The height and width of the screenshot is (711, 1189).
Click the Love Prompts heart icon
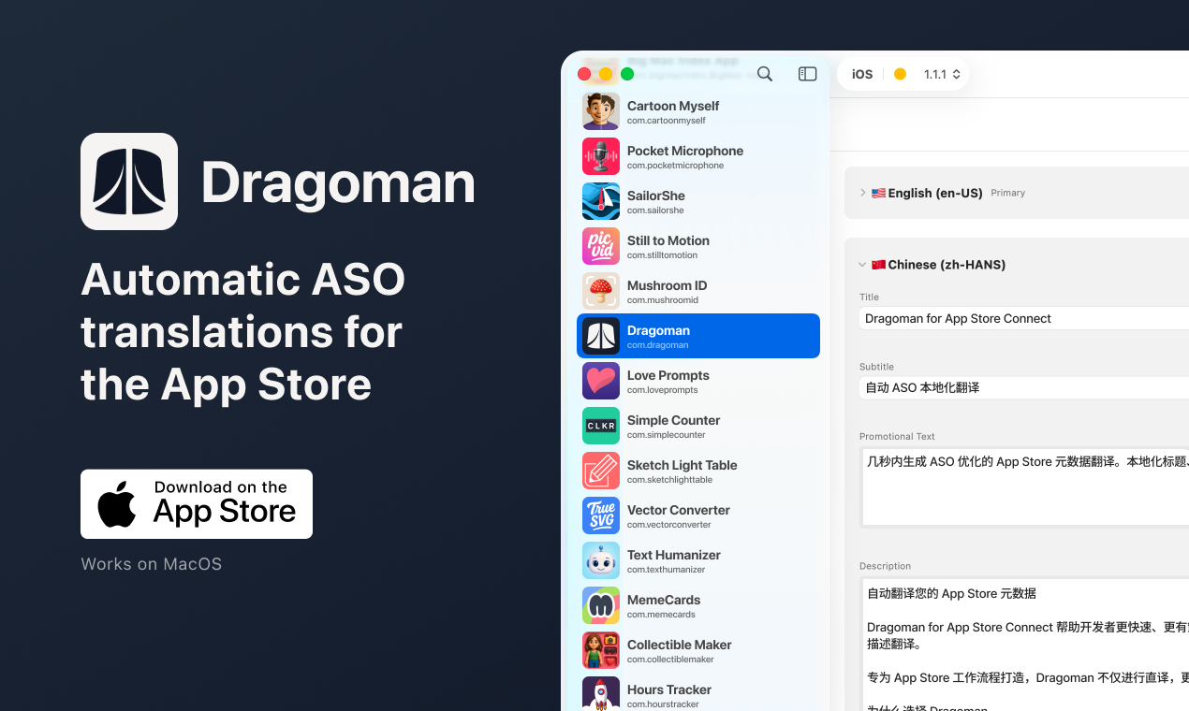(601, 381)
